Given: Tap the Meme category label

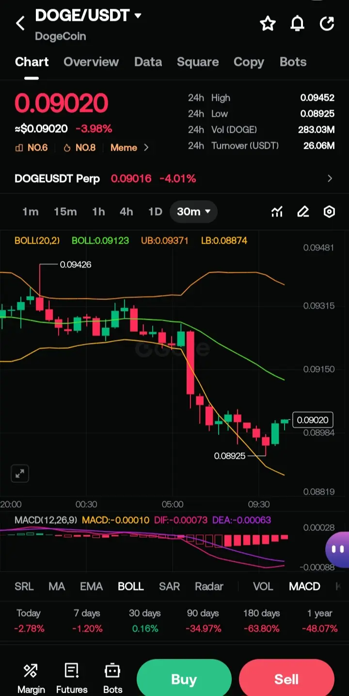Looking at the screenshot, I should point(124,148).
